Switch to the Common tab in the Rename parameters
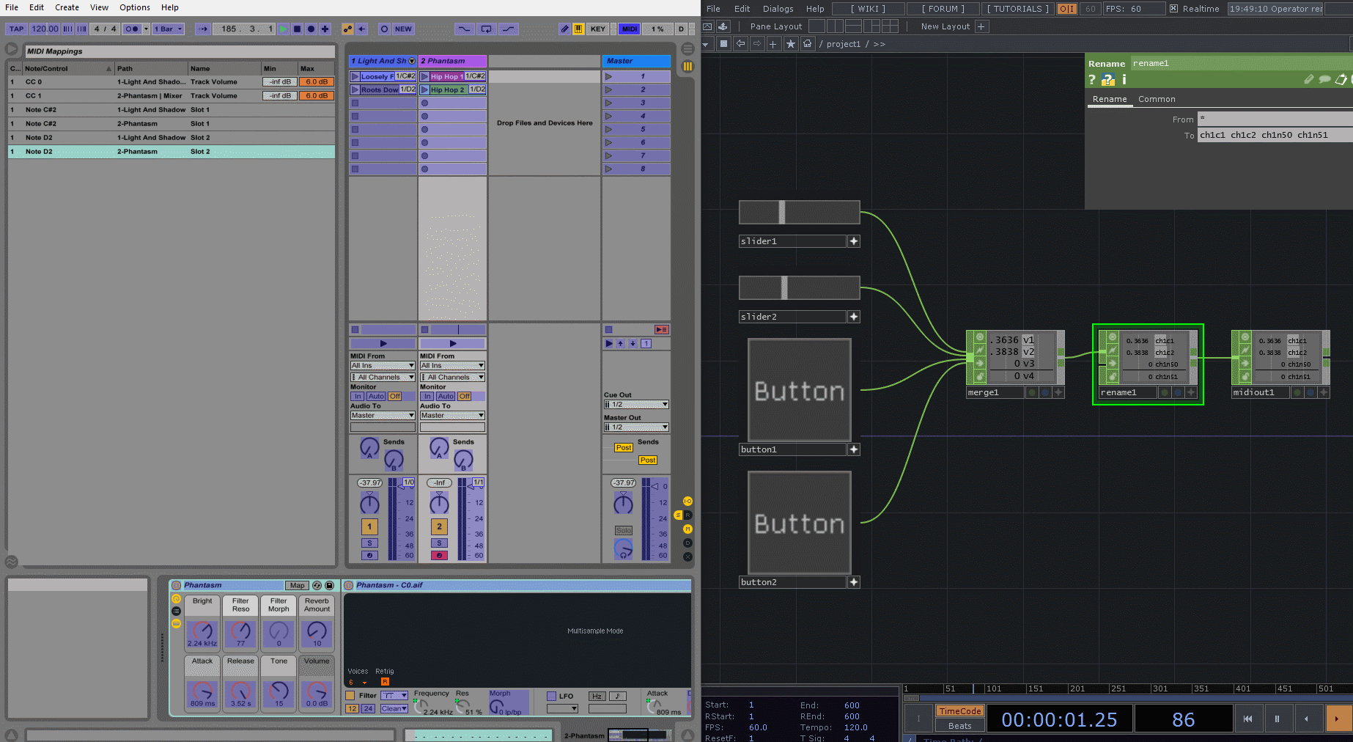This screenshot has width=1353, height=742. [1157, 99]
